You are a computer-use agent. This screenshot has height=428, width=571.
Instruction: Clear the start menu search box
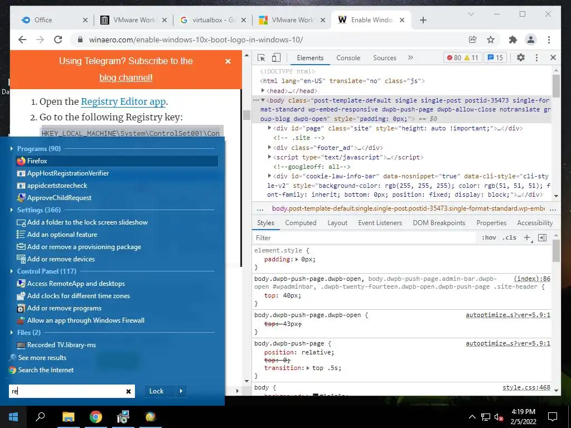click(x=129, y=391)
